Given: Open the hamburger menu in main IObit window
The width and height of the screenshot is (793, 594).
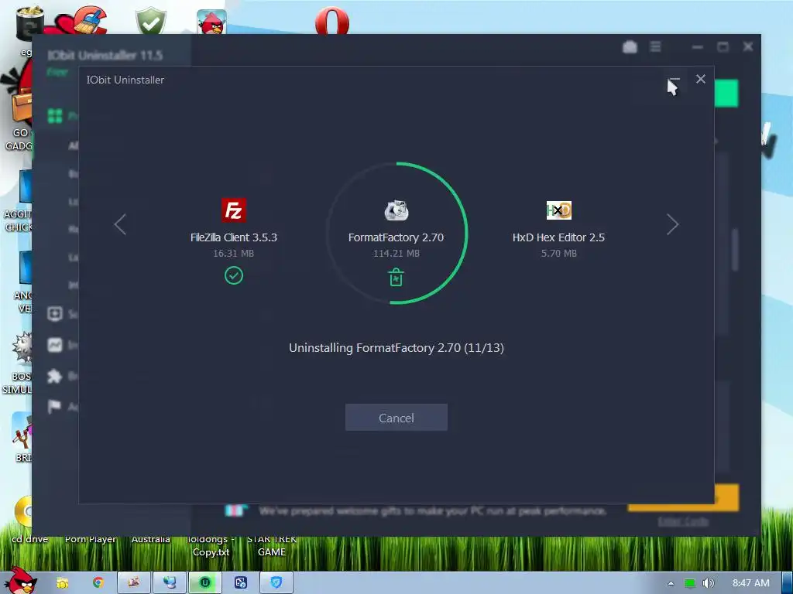Looking at the screenshot, I should click(655, 46).
